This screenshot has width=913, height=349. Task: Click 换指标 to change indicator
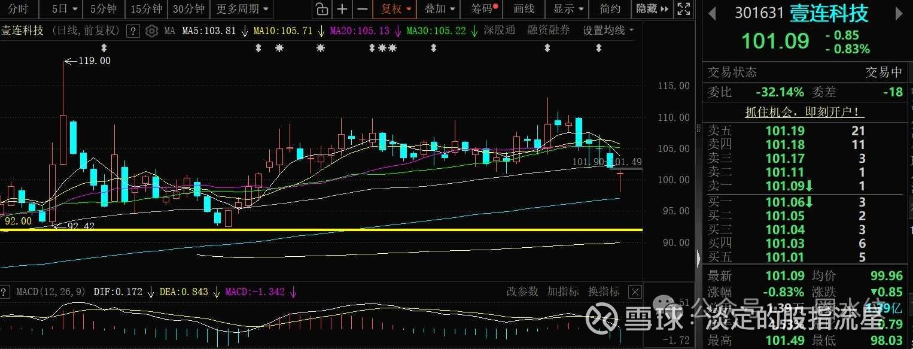(x=604, y=292)
